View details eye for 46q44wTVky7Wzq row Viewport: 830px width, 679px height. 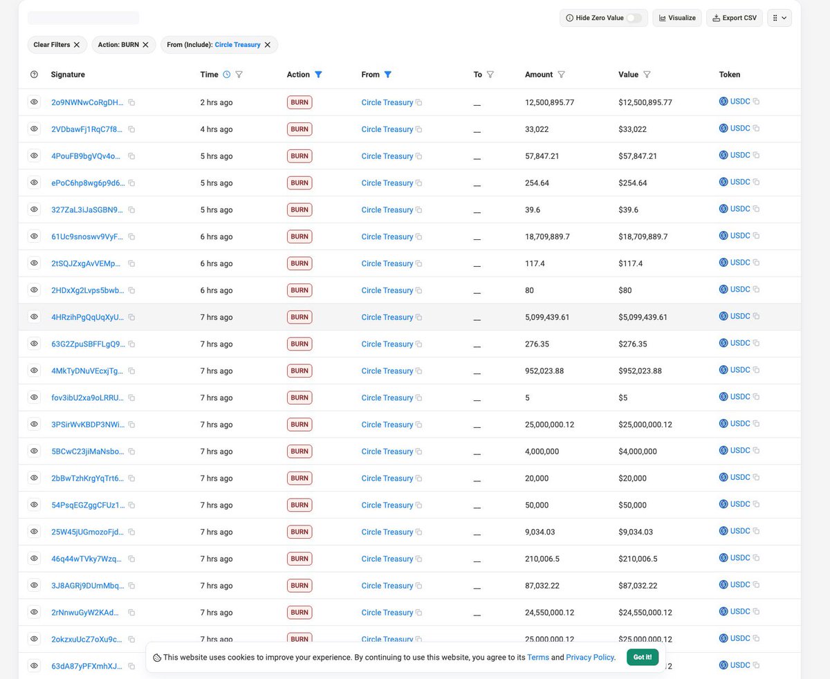[34, 558]
